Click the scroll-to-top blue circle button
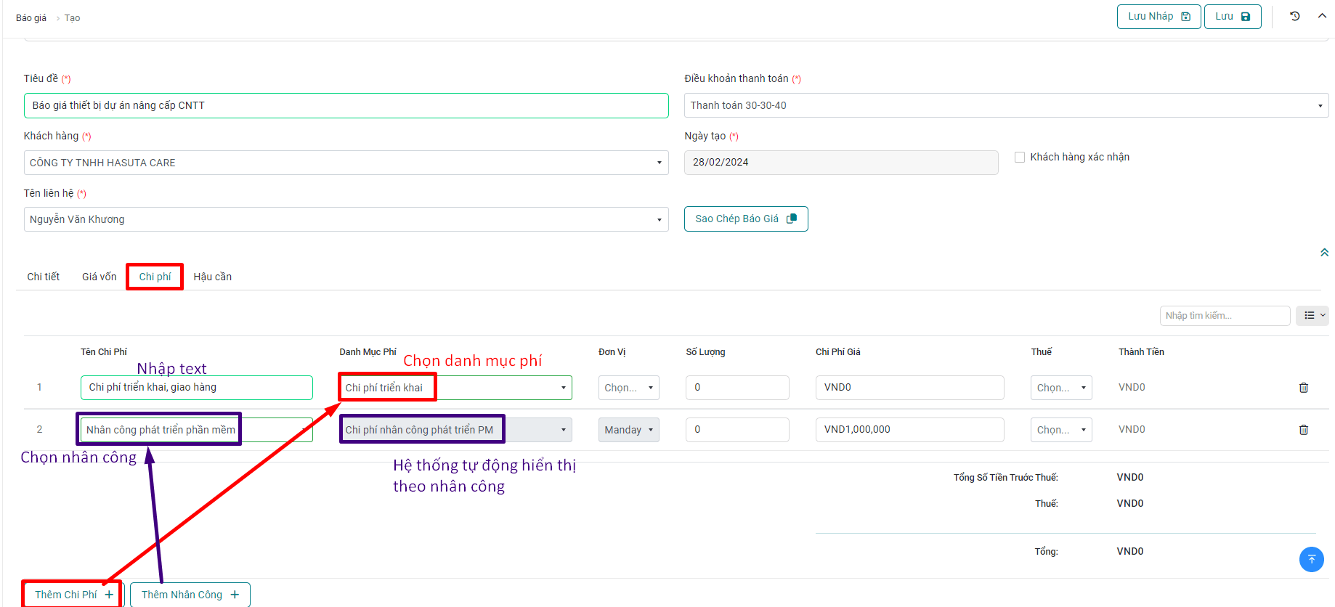Screen dimensions: 1335x607 click(x=1311, y=559)
